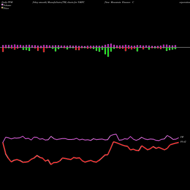The height and width of the screenshot is (190, 190).
Task: Click the 10.42 price value label
Action: (x=183, y=142)
